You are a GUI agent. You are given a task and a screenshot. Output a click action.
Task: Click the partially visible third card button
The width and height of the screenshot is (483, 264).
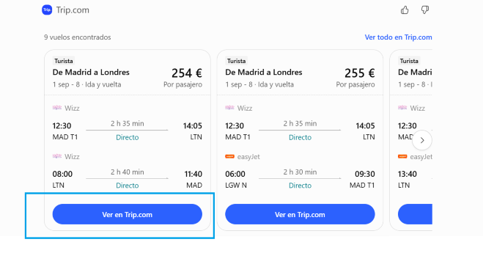coord(415,214)
